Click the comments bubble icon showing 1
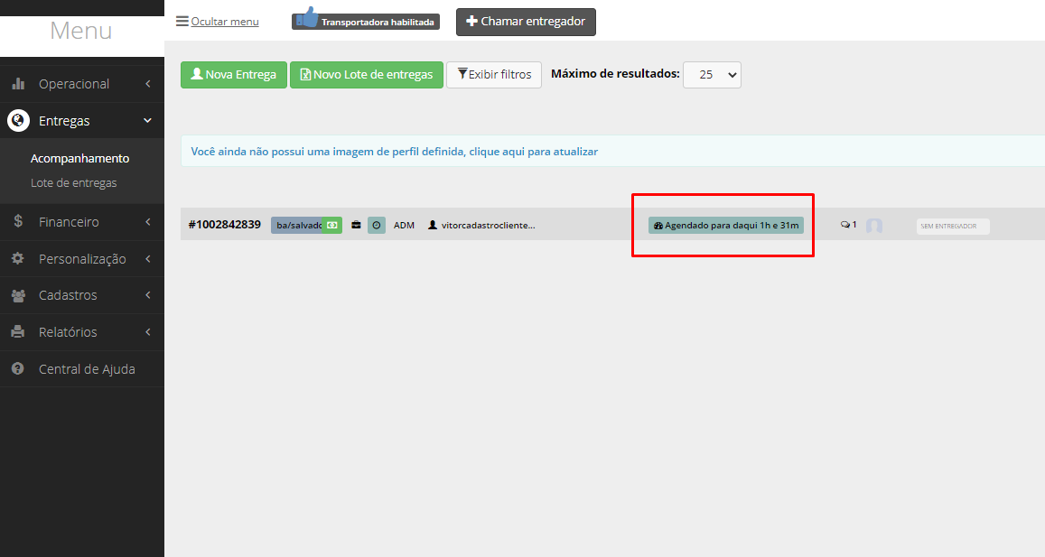 [845, 225]
